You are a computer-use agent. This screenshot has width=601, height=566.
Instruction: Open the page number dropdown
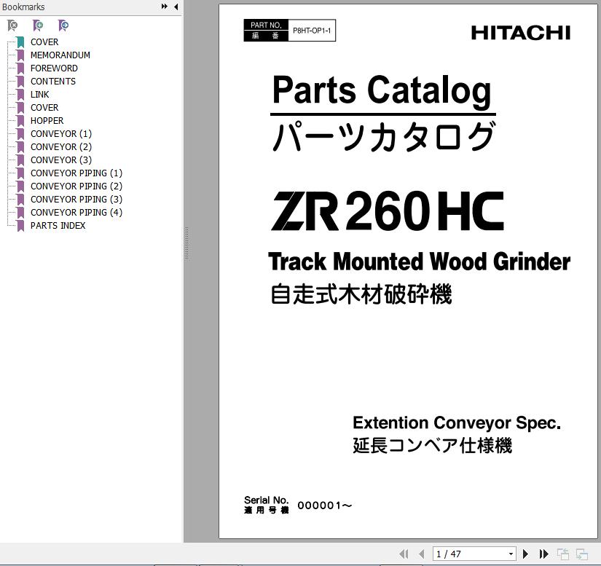pos(511,554)
